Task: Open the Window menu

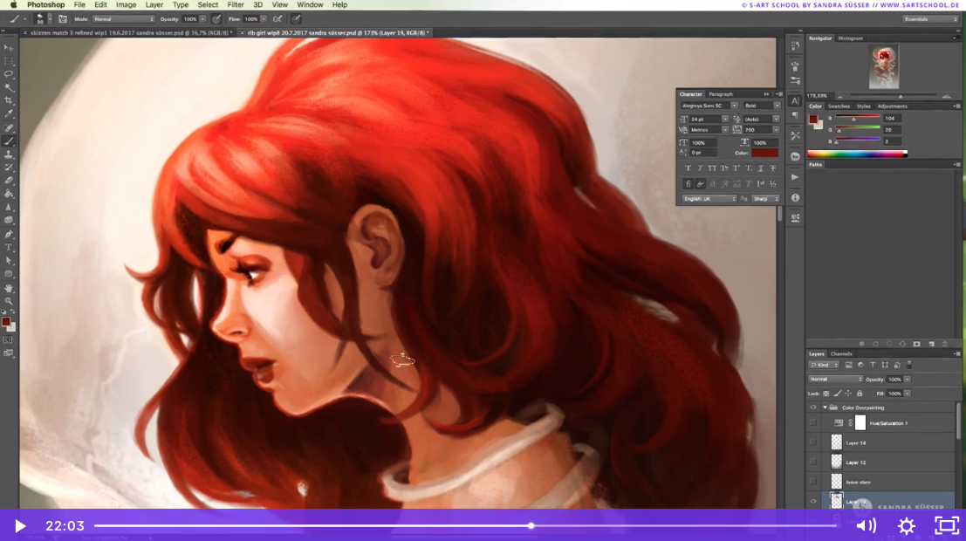Action: (x=310, y=5)
